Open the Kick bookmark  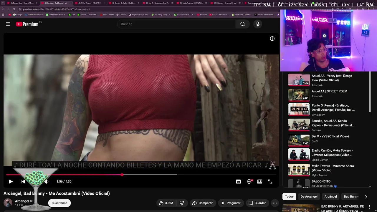pos(72,15)
